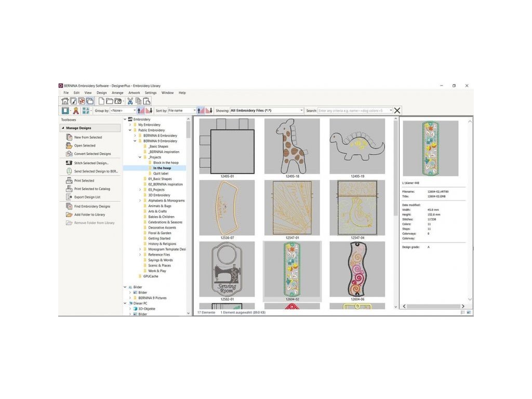This screenshot has height=399, width=532.
Task: Click the Home mode icon in toolbar
Action: [x=65, y=101]
